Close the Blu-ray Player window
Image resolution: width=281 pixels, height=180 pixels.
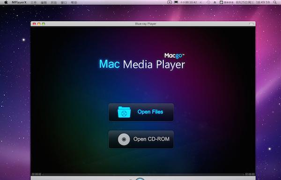point(34,24)
